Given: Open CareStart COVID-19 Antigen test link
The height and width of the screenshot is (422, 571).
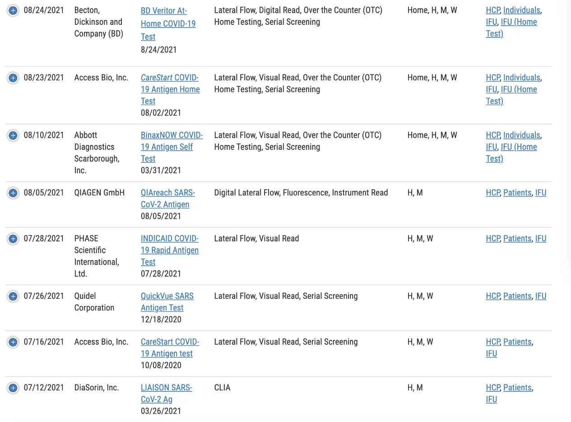Looking at the screenshot, I should pos(170,348).
